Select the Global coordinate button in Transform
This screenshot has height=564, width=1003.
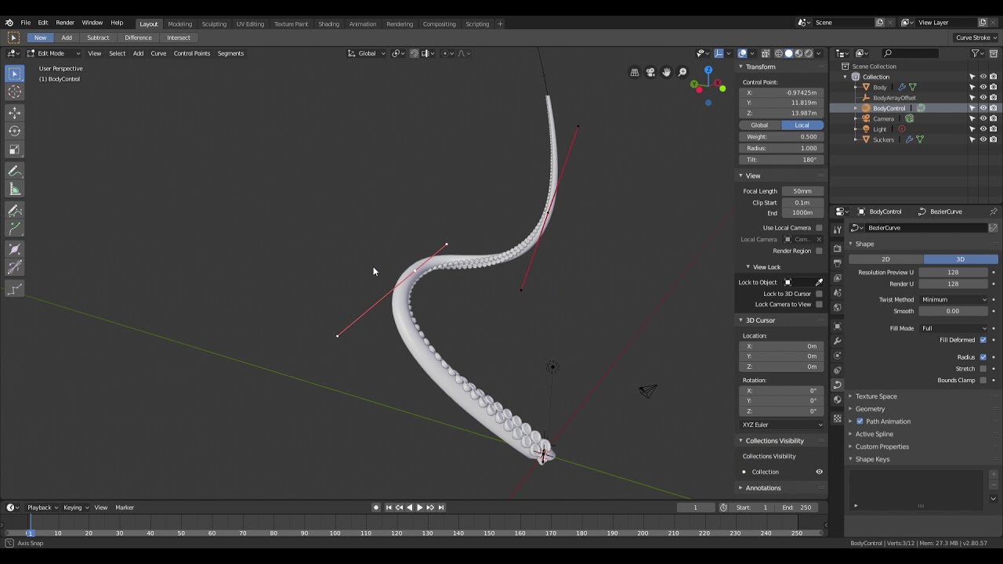(759, 125)
